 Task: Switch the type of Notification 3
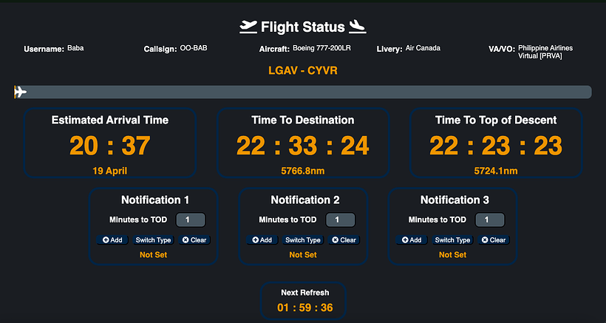click(452, 239)
